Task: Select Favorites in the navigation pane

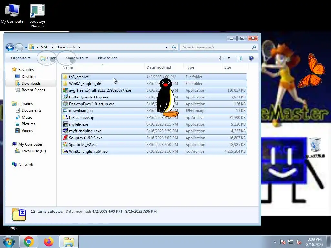Action: pyautogui.click(x=26, y=70)
